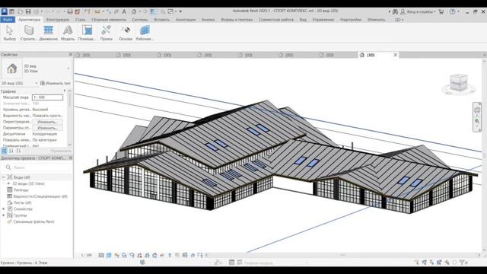Click the Visual Style icon in view control bar
487x274 pixels.
(109, 255)
